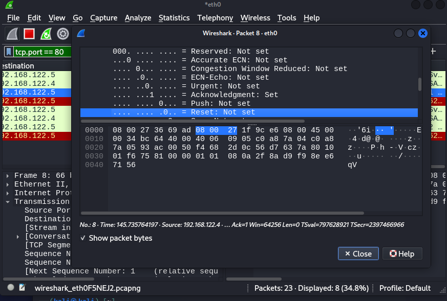Open the Telephony menu
Viewport: 447px width, 301px height.
(215, 18)
